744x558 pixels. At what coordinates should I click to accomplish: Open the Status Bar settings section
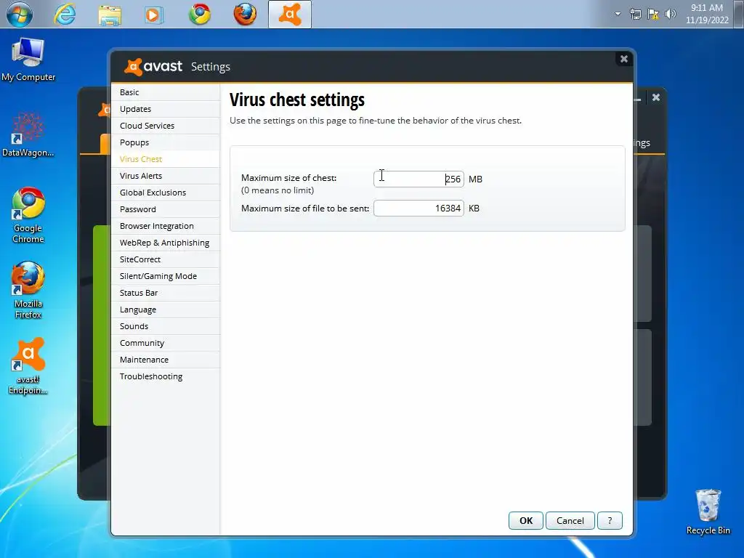coord(165,293)
